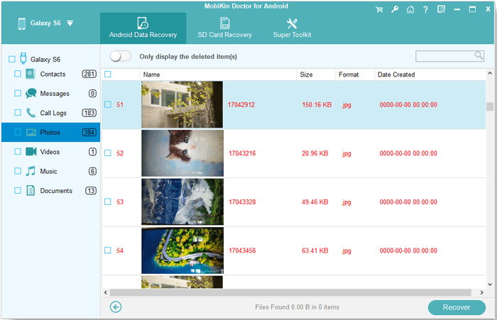Click the search magnifier icon
Image resolution: width=497 pixels, height=320 pixels.
tap(479, 56)
